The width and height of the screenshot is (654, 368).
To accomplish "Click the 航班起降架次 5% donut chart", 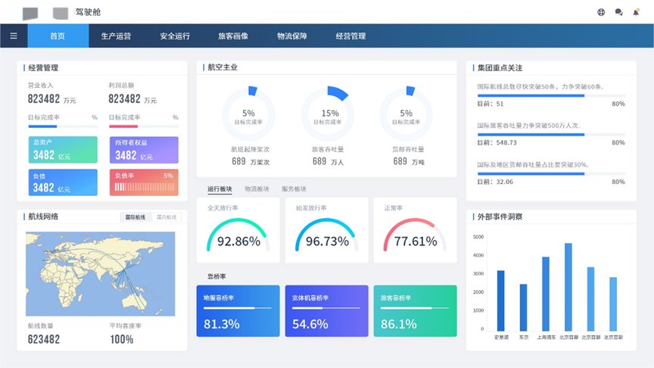I will (248, 115).
